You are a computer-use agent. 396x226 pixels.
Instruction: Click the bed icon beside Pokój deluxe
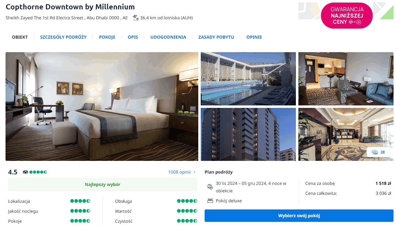[210, 201]
